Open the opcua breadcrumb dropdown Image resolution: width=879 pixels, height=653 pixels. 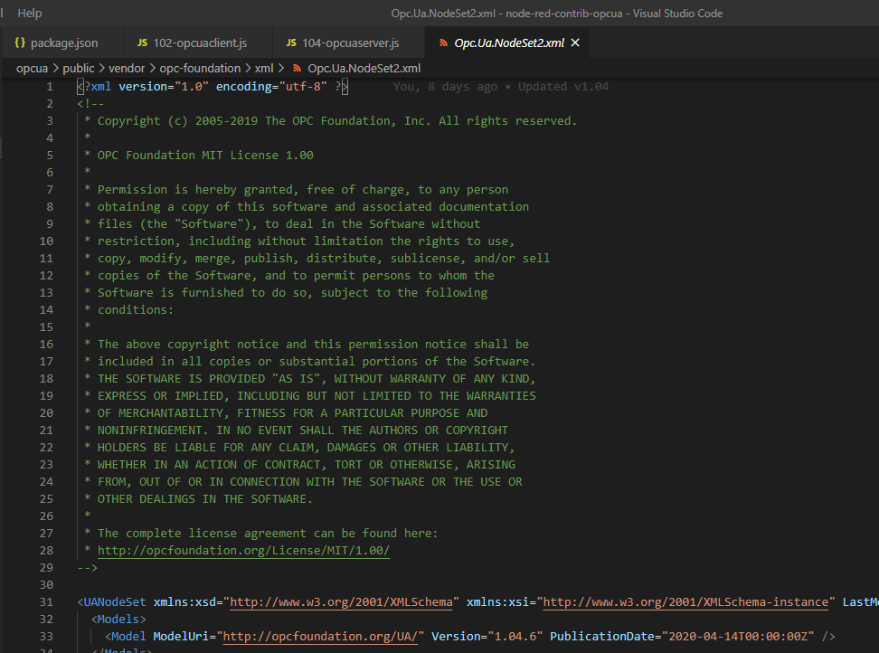coord(32,68)
